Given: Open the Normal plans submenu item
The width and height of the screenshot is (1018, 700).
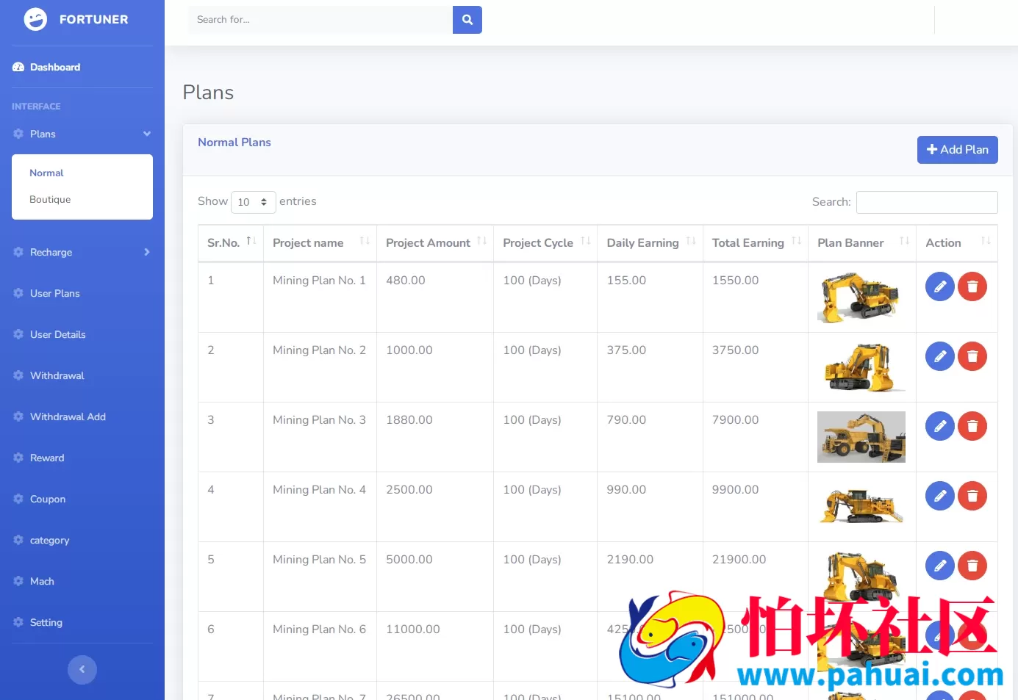Looking at the screenshot, I should (46, 173).
